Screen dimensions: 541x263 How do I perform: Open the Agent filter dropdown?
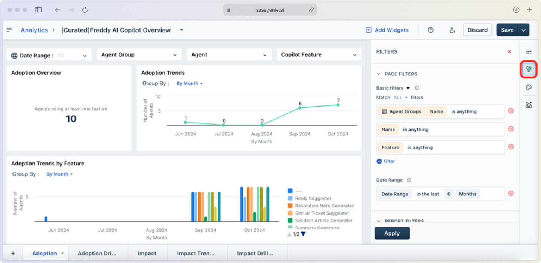pos(229,54)
